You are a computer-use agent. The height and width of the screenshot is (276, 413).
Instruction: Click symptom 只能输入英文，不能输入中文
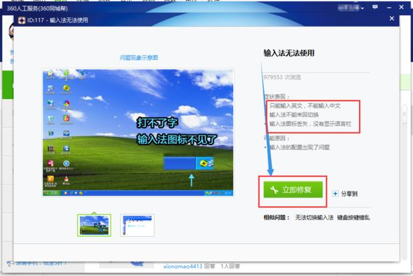click(x=305, y=106)
